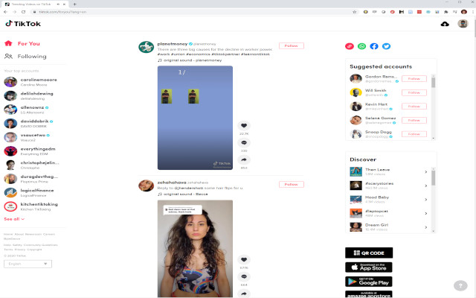Follow zehahahava
Screen dimensions: 476x298
[291, 184]
